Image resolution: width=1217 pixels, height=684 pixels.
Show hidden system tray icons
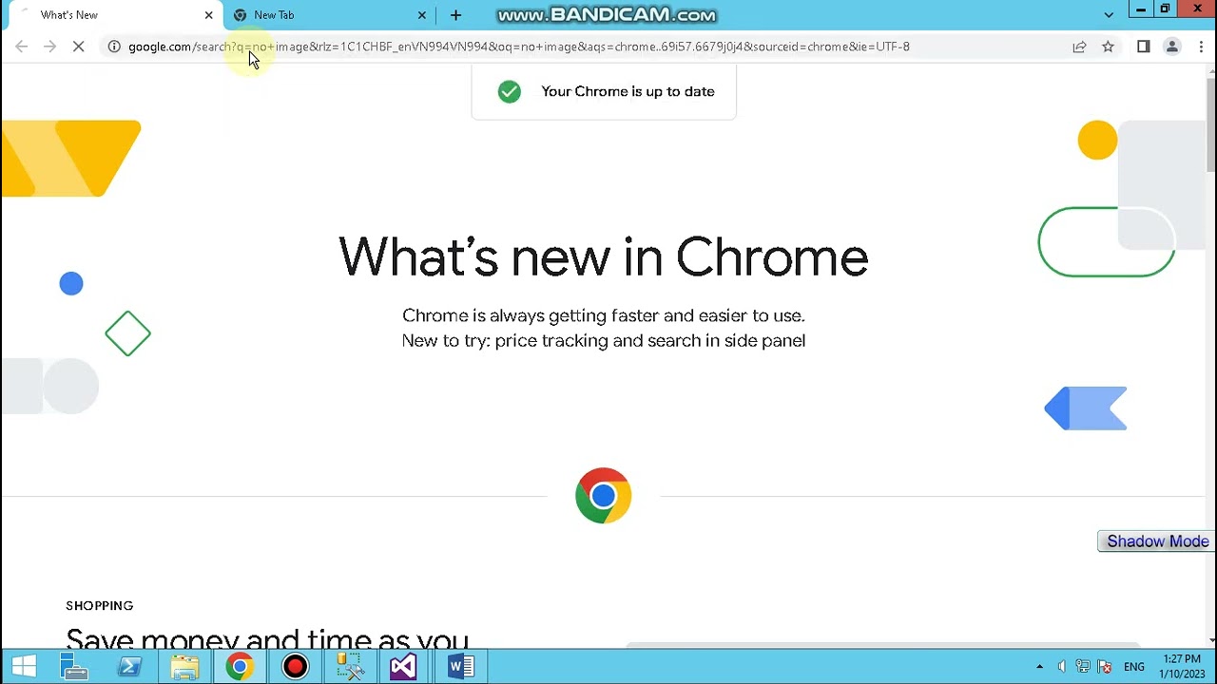tap(1039, 667)
